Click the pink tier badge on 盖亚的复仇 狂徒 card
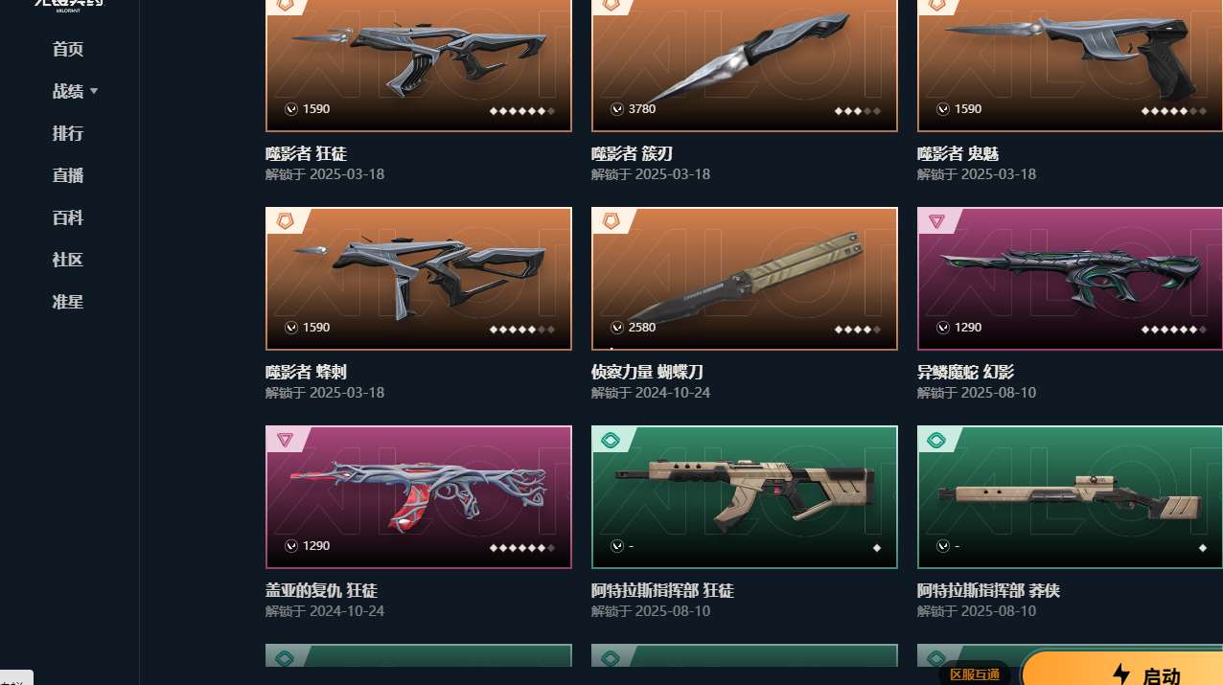 pos(285,440)
